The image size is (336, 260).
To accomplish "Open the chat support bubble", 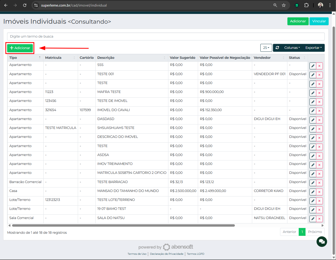I will click(322, 241).
